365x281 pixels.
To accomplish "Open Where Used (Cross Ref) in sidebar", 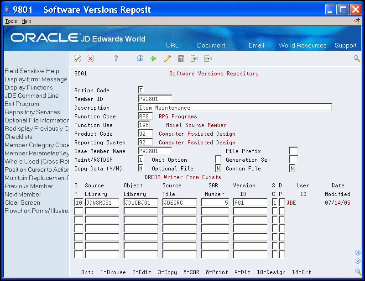I will 36,161.
